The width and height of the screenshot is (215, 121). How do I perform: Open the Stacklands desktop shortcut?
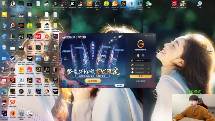(x=47, y=59)
